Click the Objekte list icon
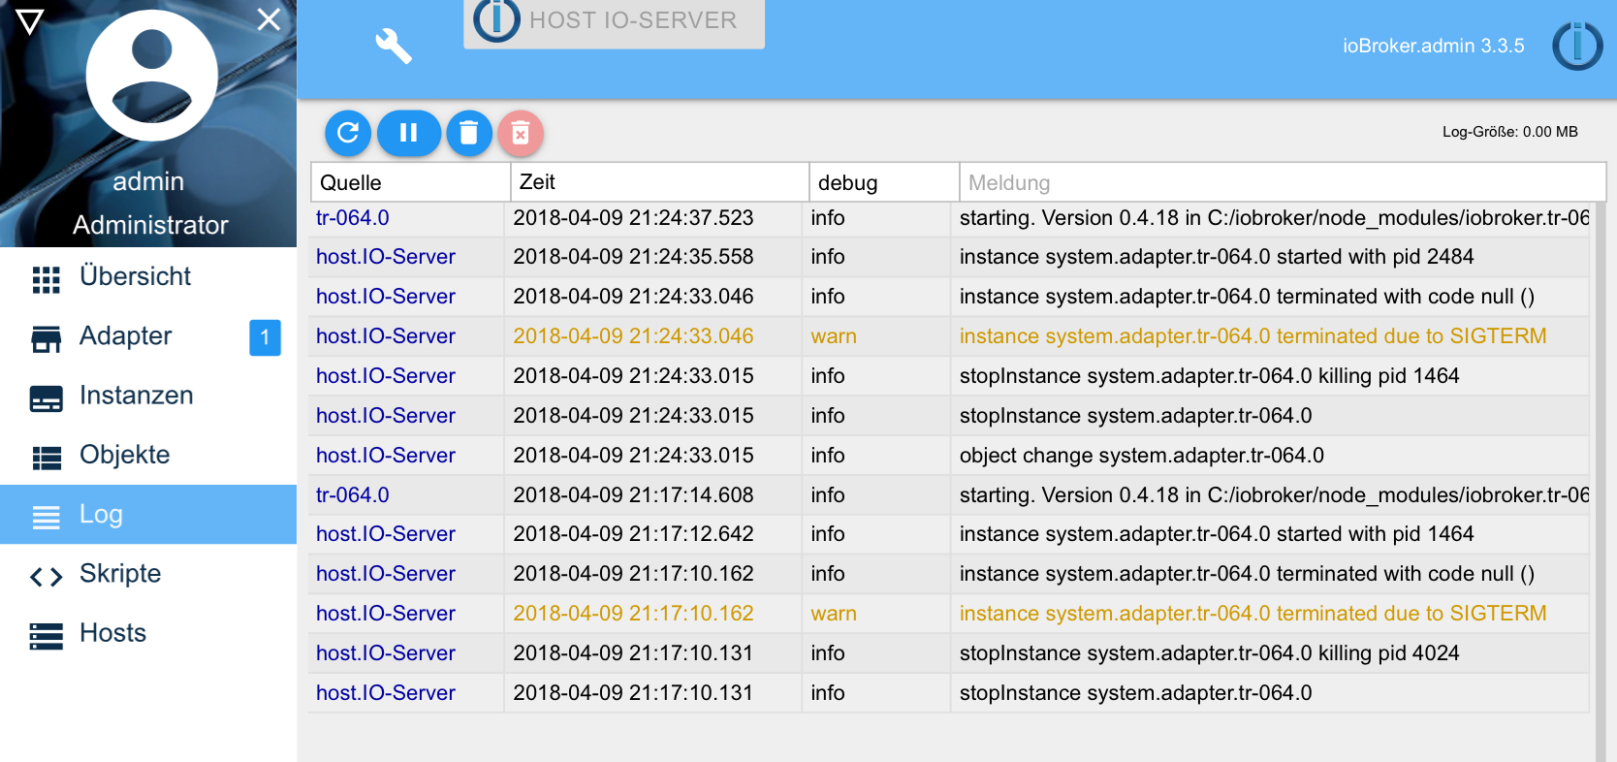The height and width of the screenshot is (762, 1617). 46,458
